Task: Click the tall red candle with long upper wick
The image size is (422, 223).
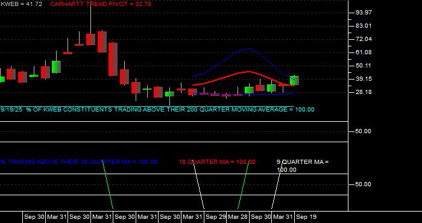Action: coord(90,39)
